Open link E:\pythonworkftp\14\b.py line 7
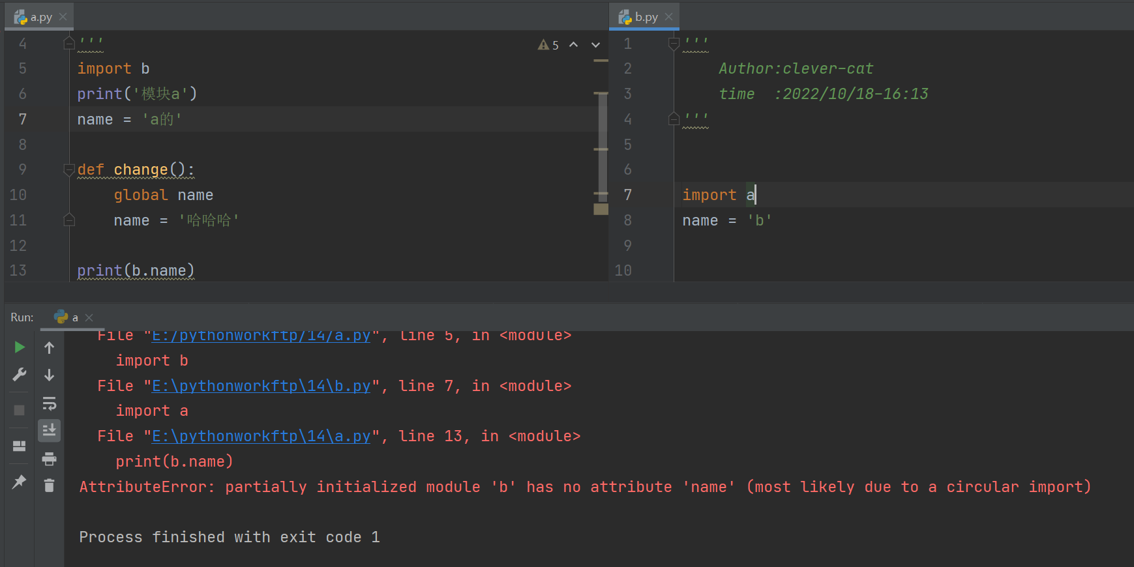This screenshot has height=567, width=1134. (261, 386)
